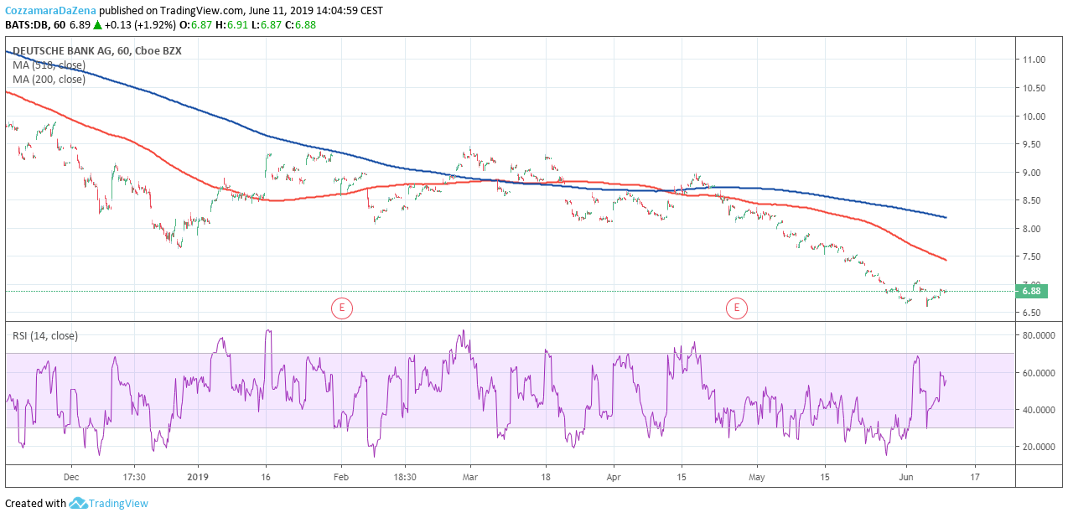
Task: Select the MA (518, close) indicator label
Action: 49,65
